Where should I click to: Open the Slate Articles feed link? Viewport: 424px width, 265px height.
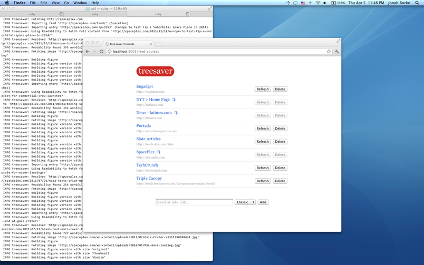pyautogui.click(x=148, y=139)
